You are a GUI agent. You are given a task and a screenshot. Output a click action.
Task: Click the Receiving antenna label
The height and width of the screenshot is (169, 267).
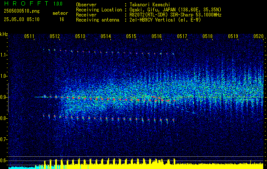pyautogui.click(x=98, y=20)
